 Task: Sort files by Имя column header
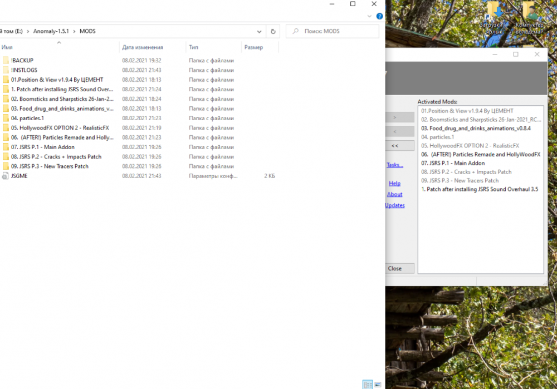[x=59, y=47]
